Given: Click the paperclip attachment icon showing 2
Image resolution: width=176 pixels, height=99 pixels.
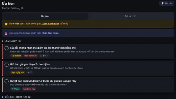Looking at the screenshot, I should tap(29, 72).
